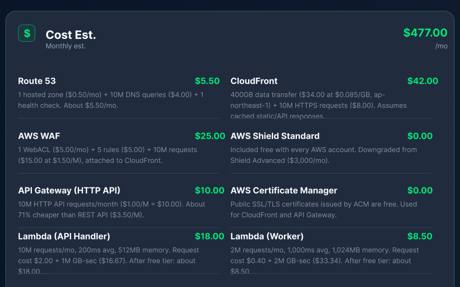Screen dimensions: 460x287
Task: Click the green dollar sign icon
Action: [x=27, y=33]
